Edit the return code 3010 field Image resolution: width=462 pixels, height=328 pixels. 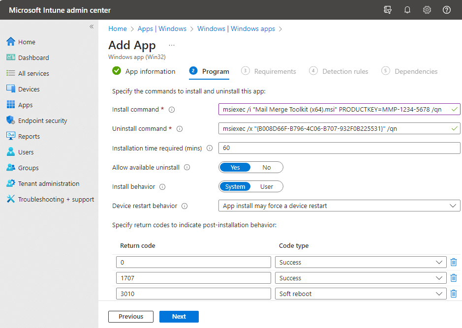point(193,294)
